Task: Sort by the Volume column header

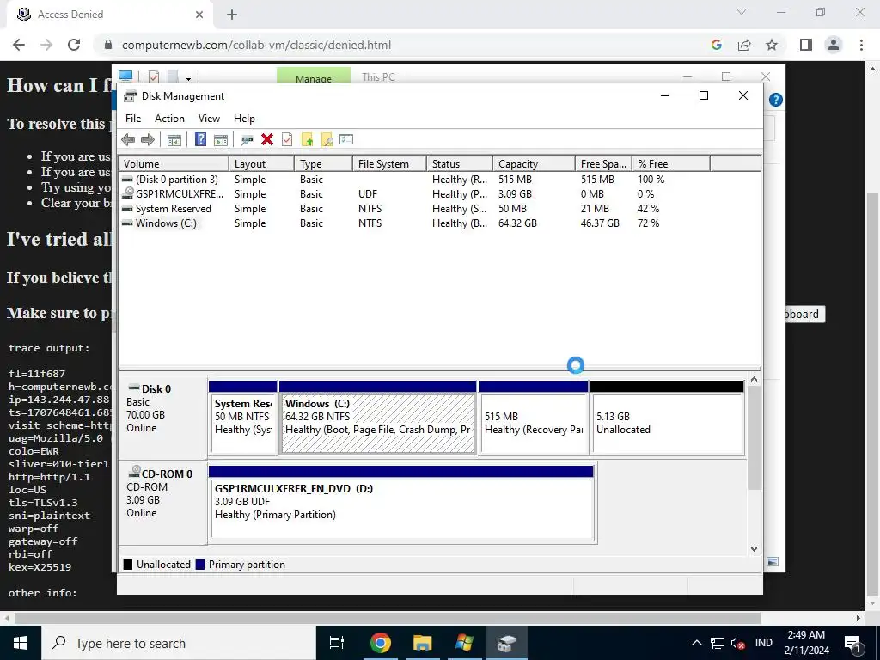Action: [x=174, y=164]
